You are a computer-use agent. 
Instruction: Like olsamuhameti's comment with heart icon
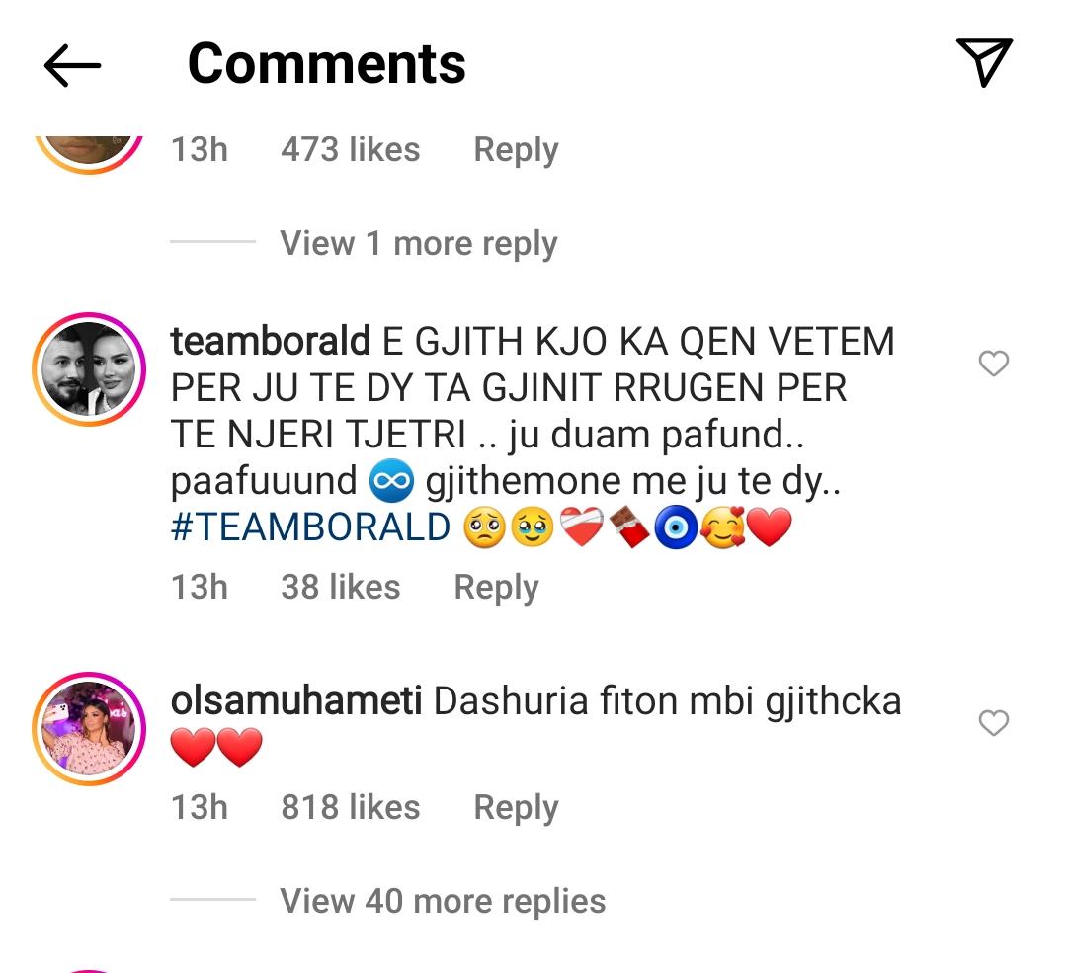(993, 724)
